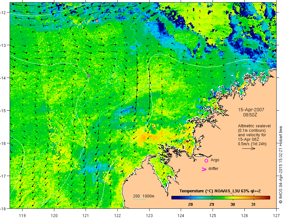This screenshot has height=218, width=283.
Task: Click the Argo float marker near 12.2S
Action: point(97,21)
